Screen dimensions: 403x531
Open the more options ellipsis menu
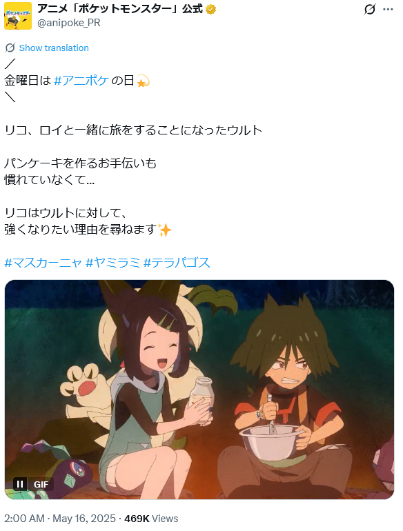388,10
